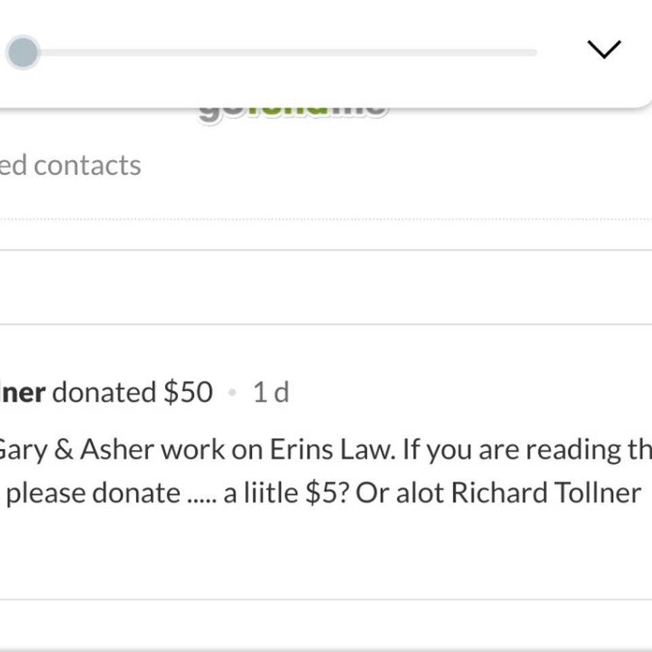Click the blank space beneath the donation comment
Viewport: 652px width, 652px height.
pyautogui.click(x=326, y=553)
